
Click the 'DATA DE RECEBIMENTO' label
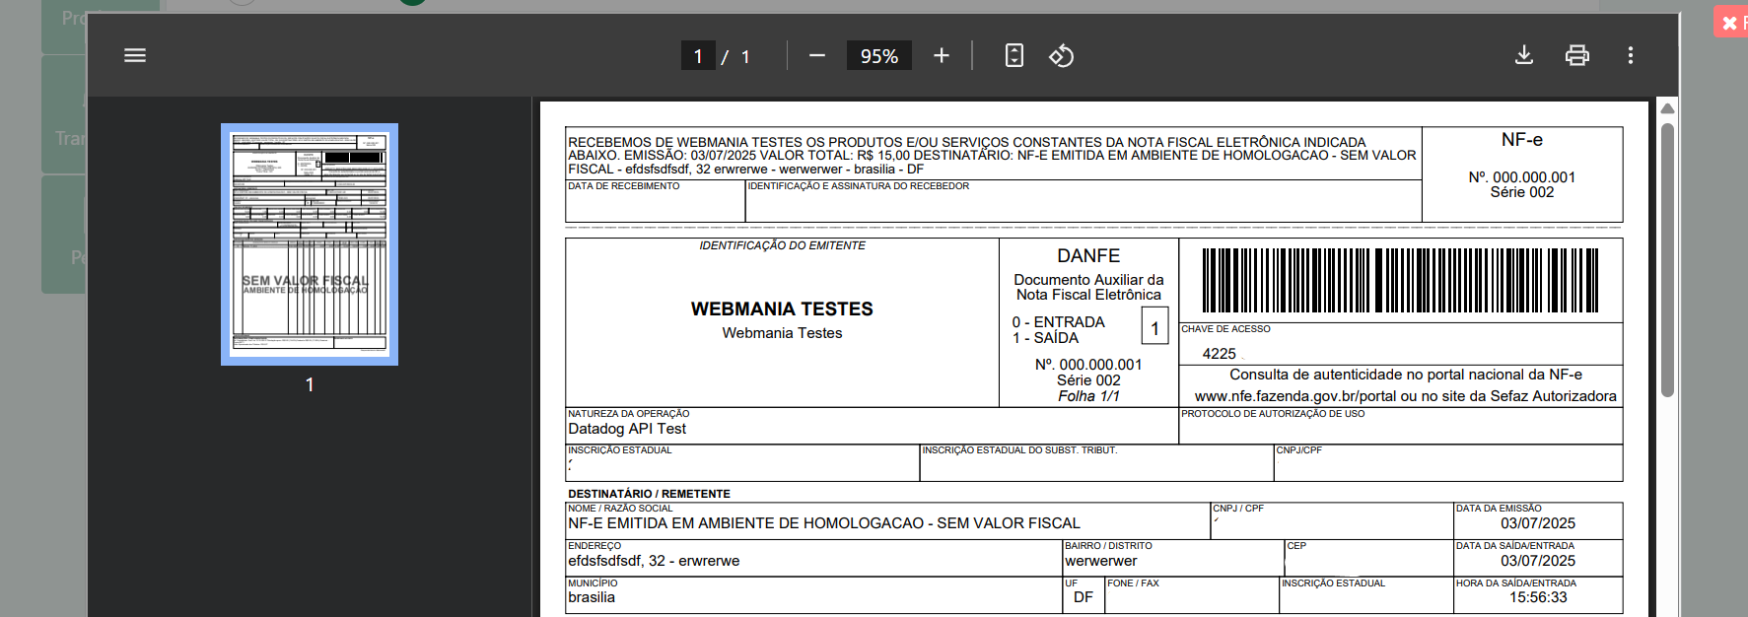(x=624, y=186)
